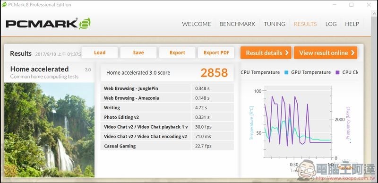Click the result date 2017/9/10 text
This screenshot has width=378, height=183.
pos(58,54)
